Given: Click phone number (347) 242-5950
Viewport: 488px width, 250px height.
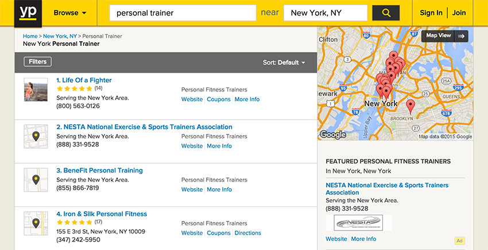Looking at the screenshot, I should coord(79,240).
